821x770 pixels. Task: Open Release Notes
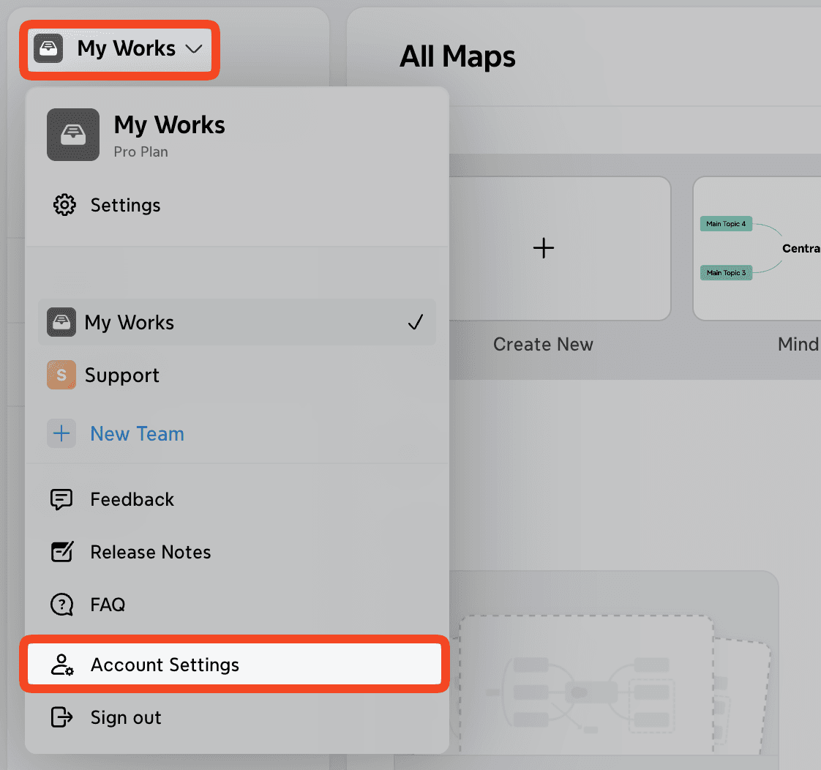[x=237, y=552]
